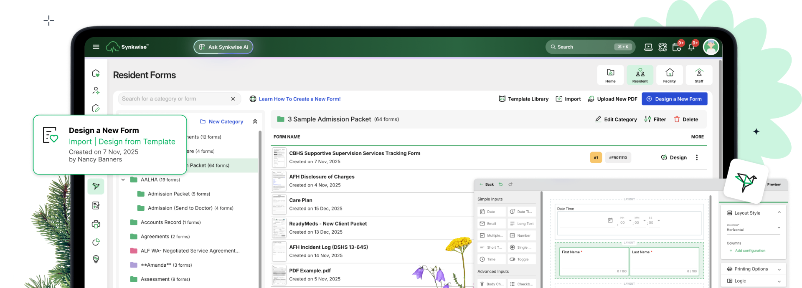This screenshot has height=288, width=802.
Task: Collapse the Layout Style section
Action: click(779, 212)
